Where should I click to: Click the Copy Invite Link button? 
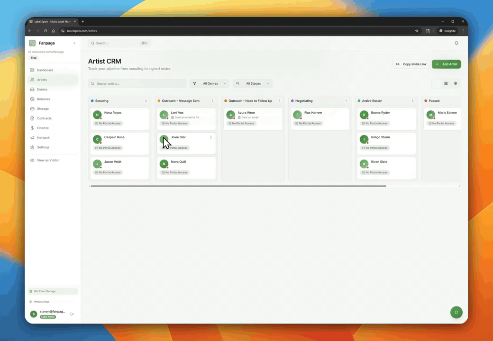pyautogui.click(x=411, y=64)
